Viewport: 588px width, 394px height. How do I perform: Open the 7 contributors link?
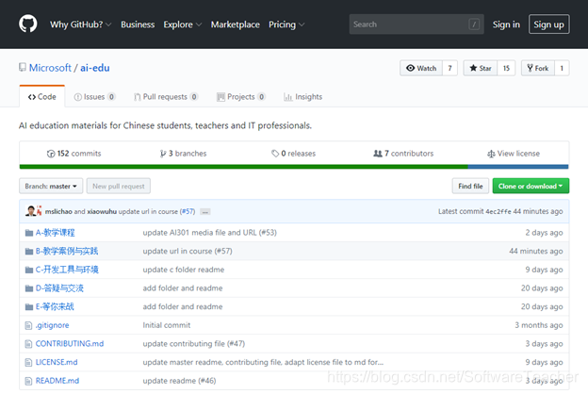pyautogui.click(x=403, y=154)
